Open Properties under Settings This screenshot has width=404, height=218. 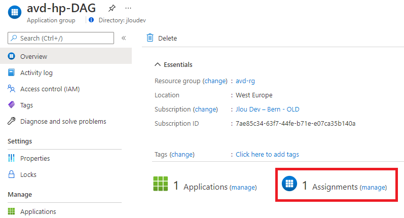(35, 159)
